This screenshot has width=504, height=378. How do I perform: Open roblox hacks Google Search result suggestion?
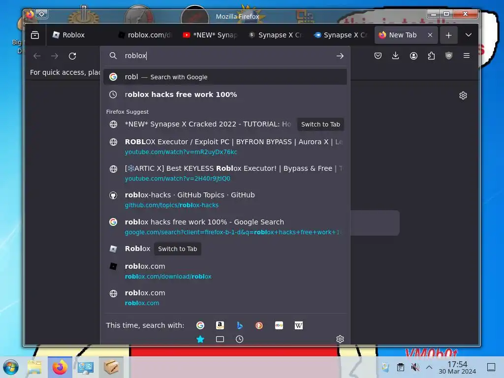[x=225, y=226]
